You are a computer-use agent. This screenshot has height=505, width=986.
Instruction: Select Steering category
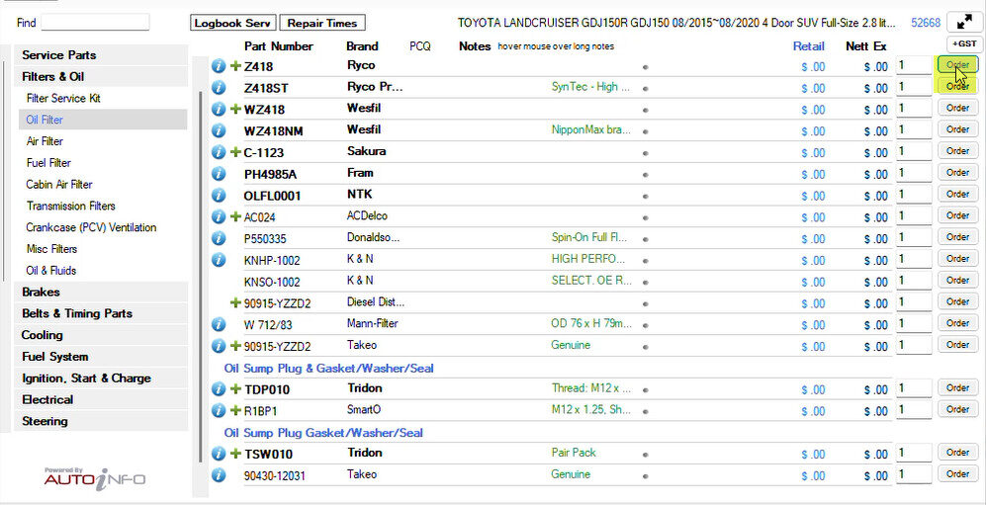[x=103, y=421]
